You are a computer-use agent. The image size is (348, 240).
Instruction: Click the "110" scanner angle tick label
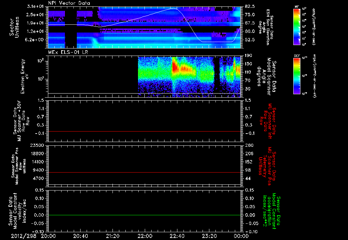point(248,72)
